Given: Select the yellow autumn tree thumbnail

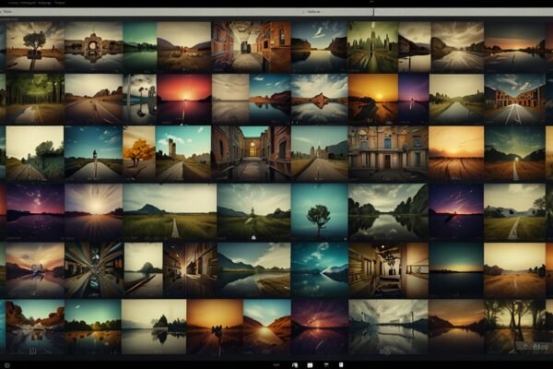Looking at the screenshot, I should 140,151.
